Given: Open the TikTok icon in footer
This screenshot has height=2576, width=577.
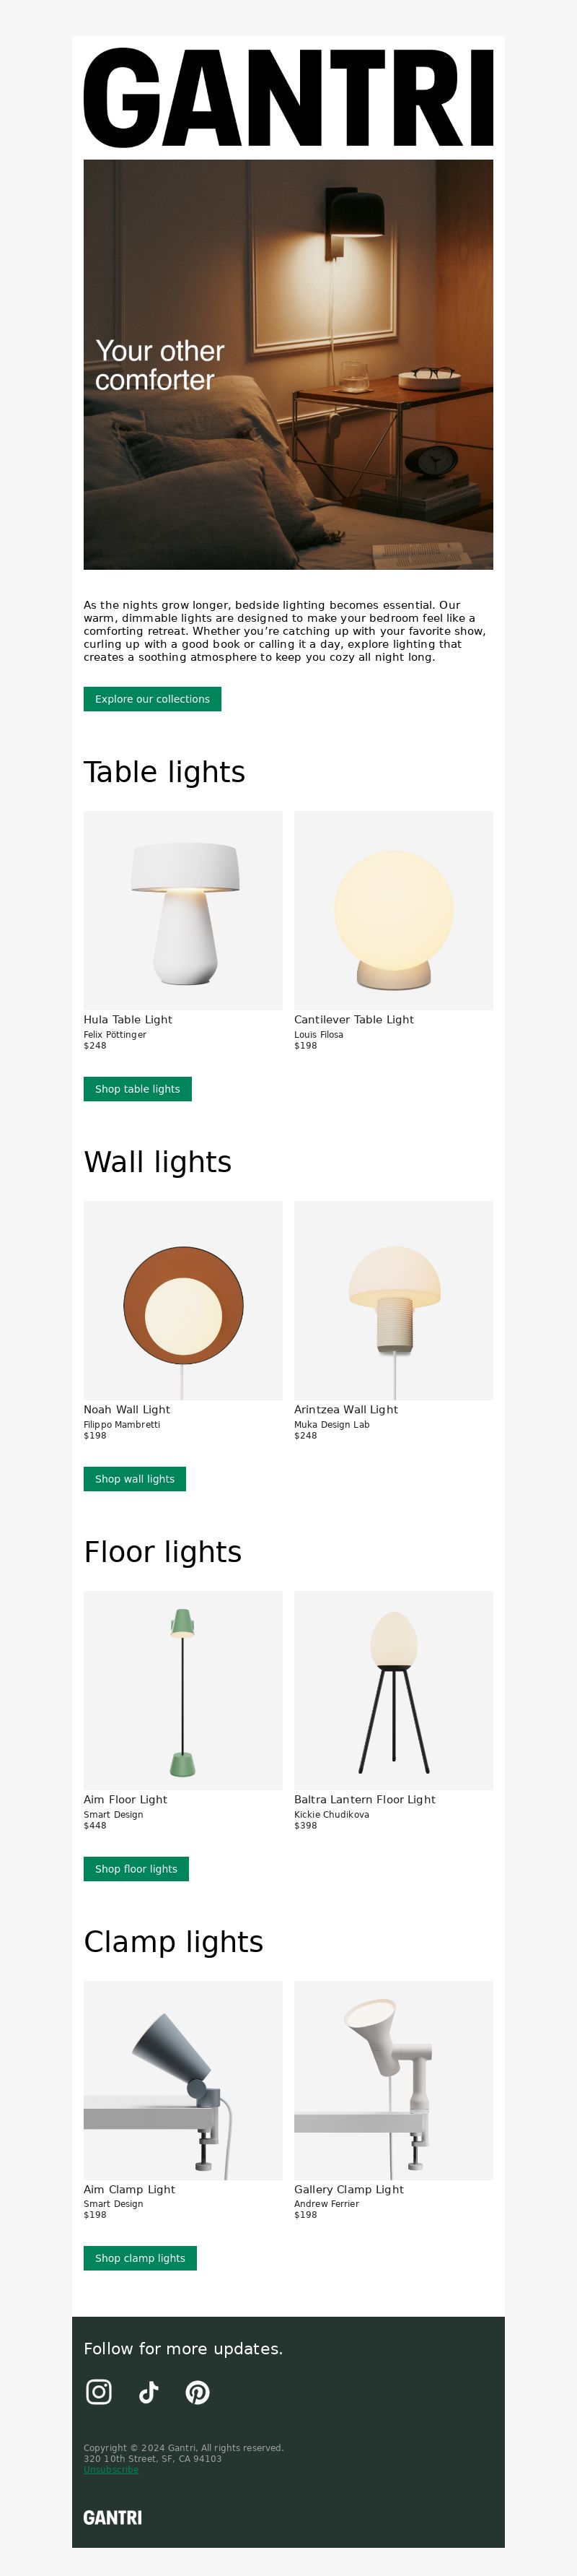Looking at the screenshot, I should pyautogui.click(x=149, y=2391).
